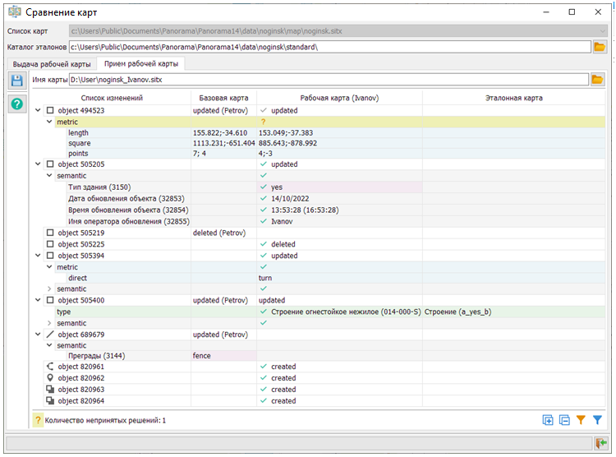Click the exit door icon in status bar
The width and height of the screenshot is (616, 457).
pyautogui.click(x=600, y=444)
